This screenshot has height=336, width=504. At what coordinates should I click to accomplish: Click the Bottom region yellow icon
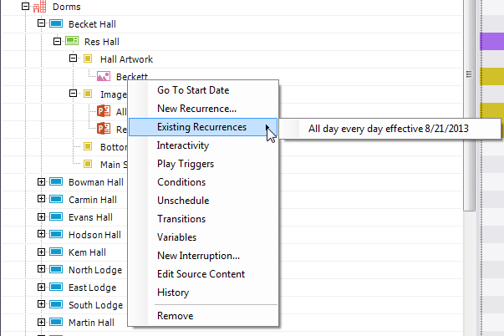coord(88,146)
